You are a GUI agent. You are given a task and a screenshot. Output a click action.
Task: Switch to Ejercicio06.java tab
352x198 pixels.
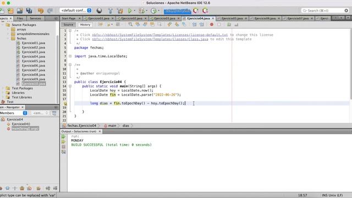(265, 18)
